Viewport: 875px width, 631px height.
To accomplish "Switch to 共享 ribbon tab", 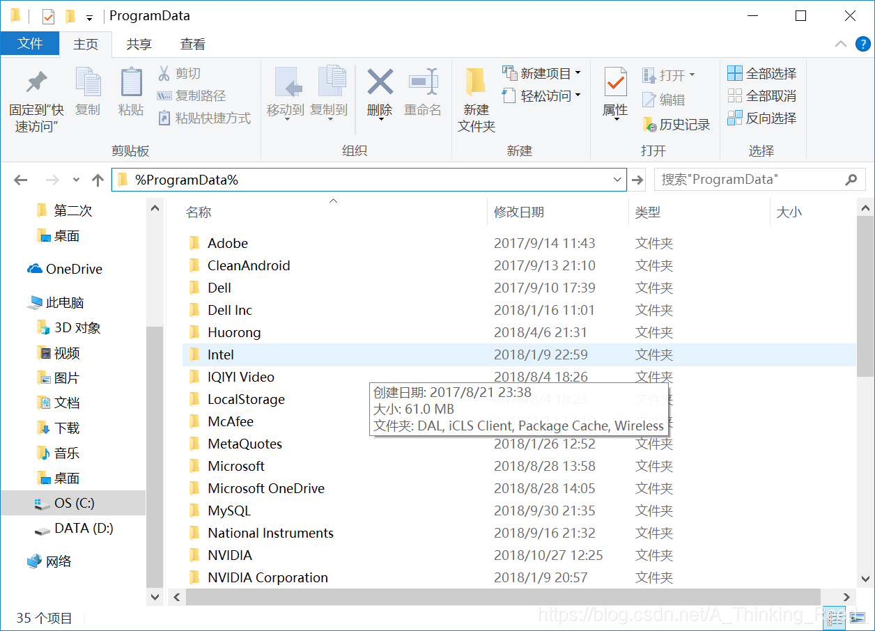I will point(139,44).
